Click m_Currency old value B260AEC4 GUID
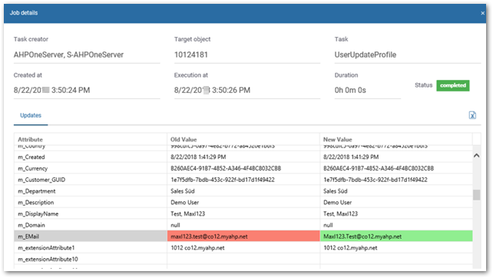Image resolution: width=493 pixels, height=278 pixels. point(243,168)
